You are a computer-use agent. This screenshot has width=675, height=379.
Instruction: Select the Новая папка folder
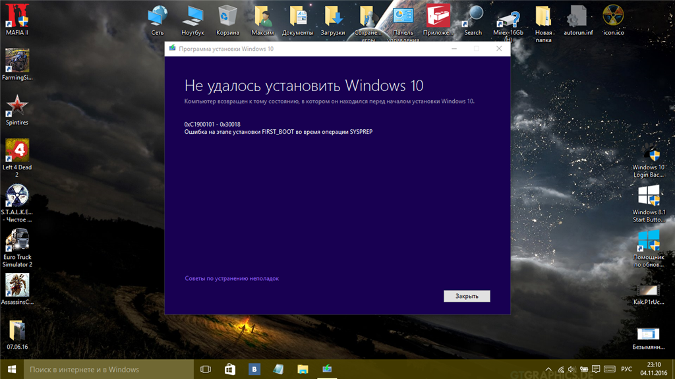pos(543,24)
